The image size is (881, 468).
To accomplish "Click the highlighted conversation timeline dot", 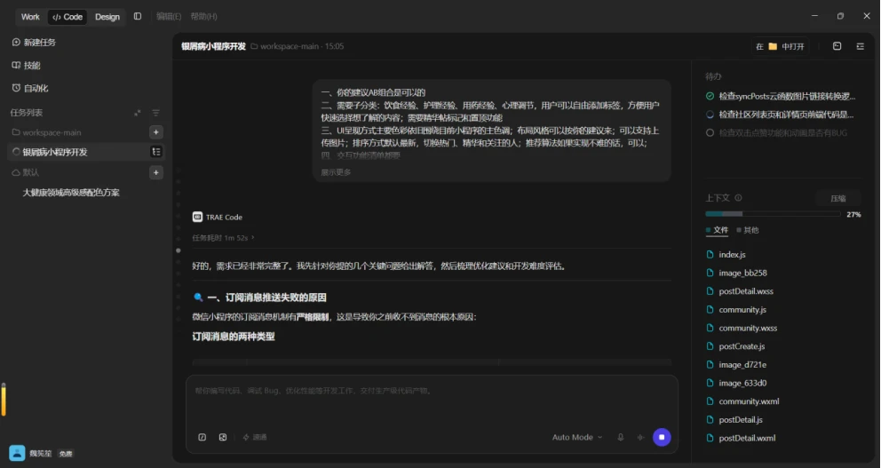I will [x=179, y=250].
